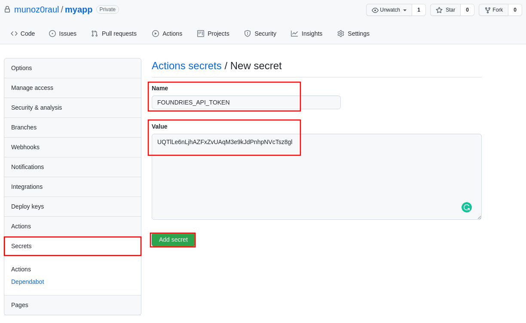Open the munoz0raul profile link
The image size is (526, 323).
pos(37,9)
